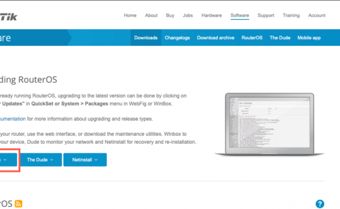Open the Hardware menu item
340x209 pixels.
pyautogui.click(x=211, y=15)
